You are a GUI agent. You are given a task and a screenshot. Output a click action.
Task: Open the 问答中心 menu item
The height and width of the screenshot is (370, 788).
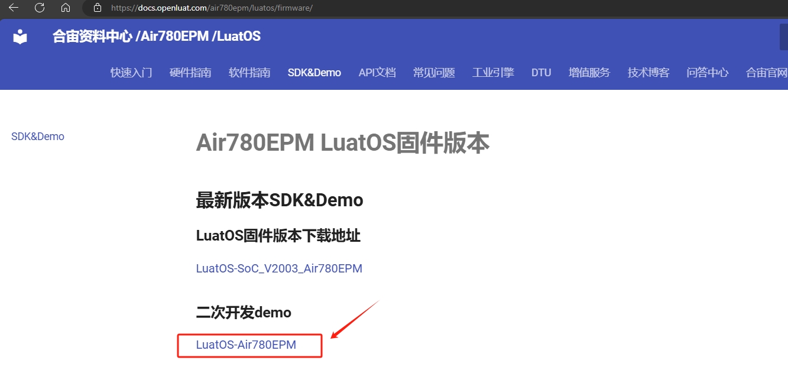708,73
